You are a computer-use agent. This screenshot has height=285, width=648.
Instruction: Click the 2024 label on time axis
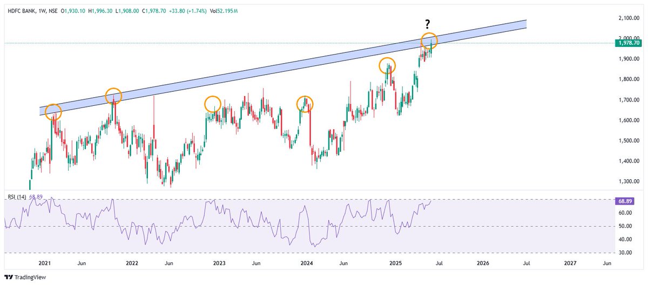(x=307, y=263)
